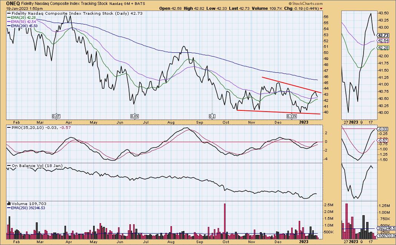Viewport: 396px width, 245px height.
Task: Click the 0.139 marker annotation
Action: coord(292,116)
